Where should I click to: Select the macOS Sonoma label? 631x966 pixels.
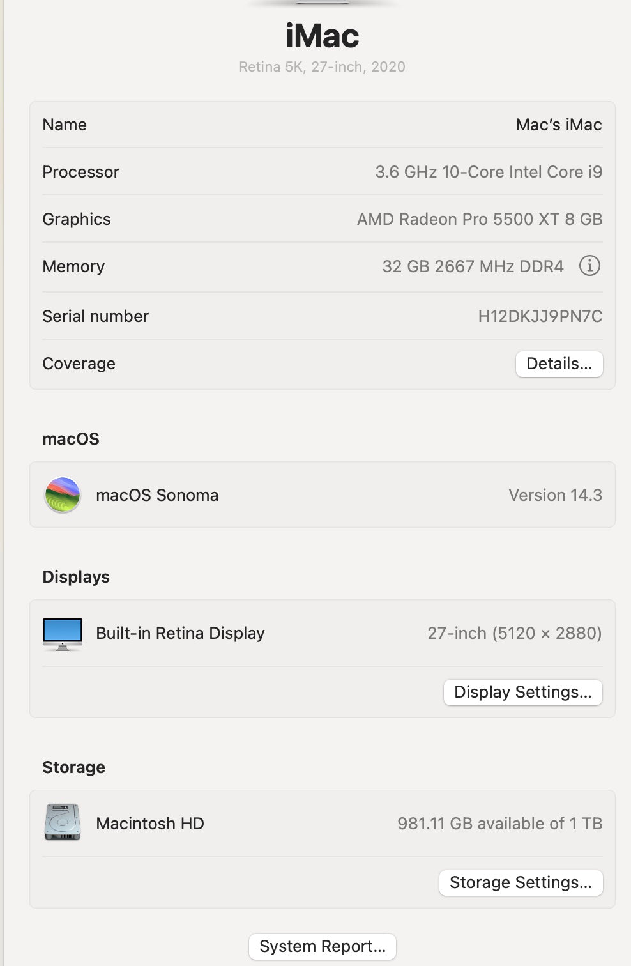pyautogui.click(x=157, y=495)
